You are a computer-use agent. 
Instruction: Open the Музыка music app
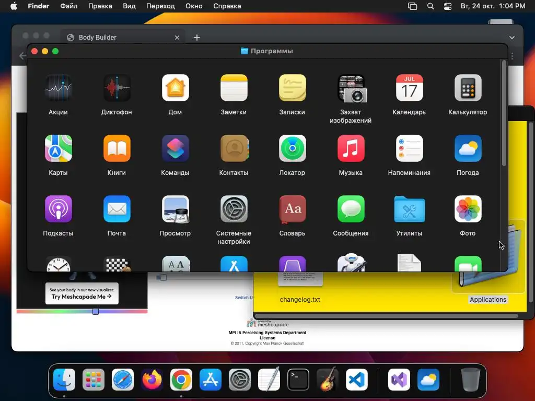351,148
